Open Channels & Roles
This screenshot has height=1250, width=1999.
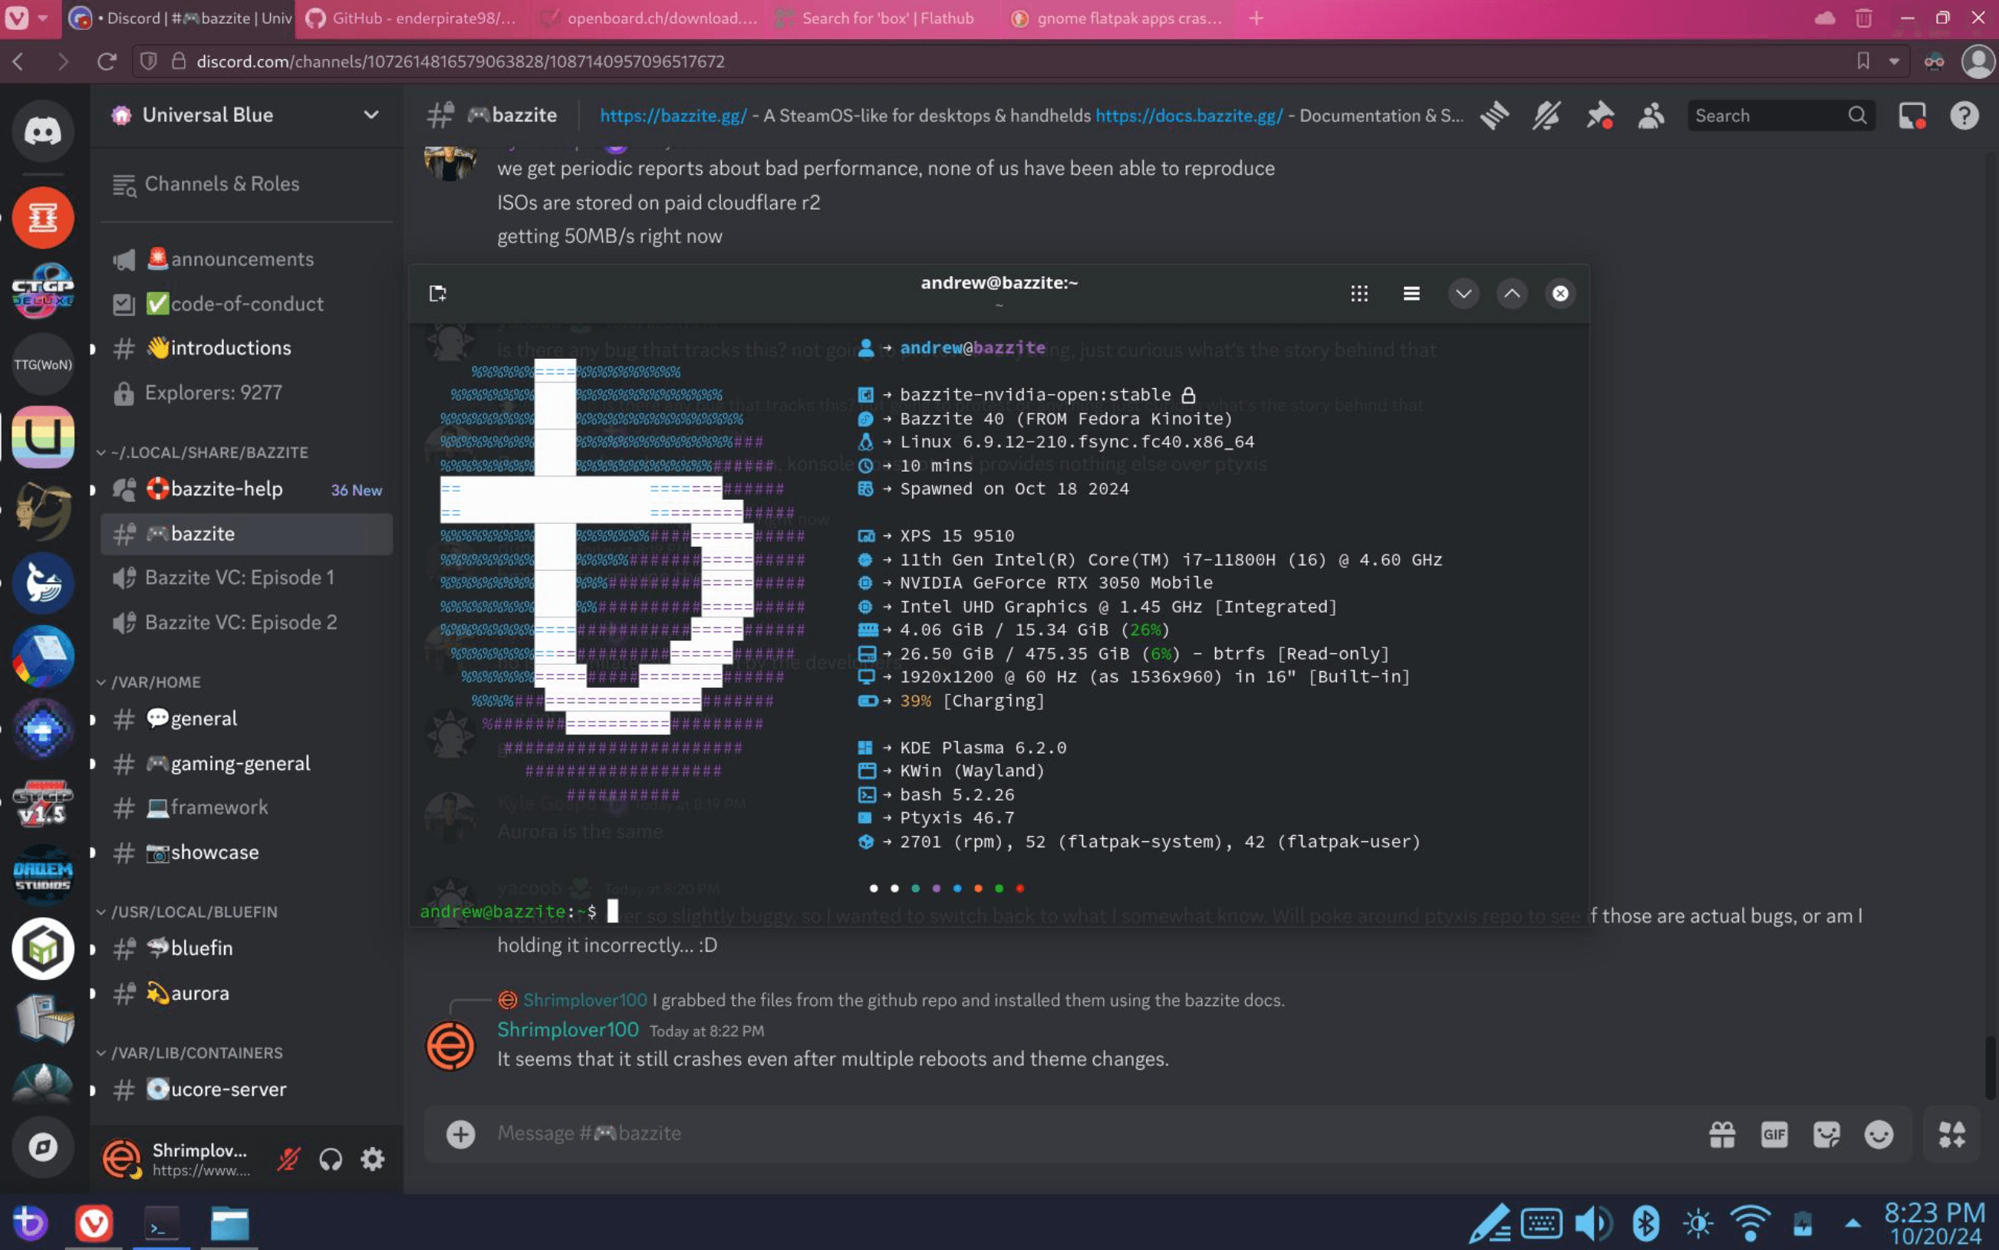tap(246, 183)
